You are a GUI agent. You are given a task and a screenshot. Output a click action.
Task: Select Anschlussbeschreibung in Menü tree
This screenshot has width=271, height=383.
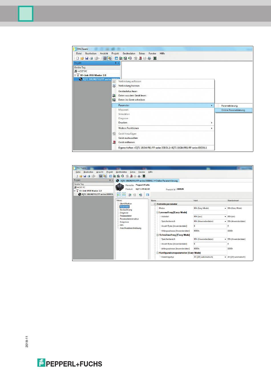click(x=130, y=228)
